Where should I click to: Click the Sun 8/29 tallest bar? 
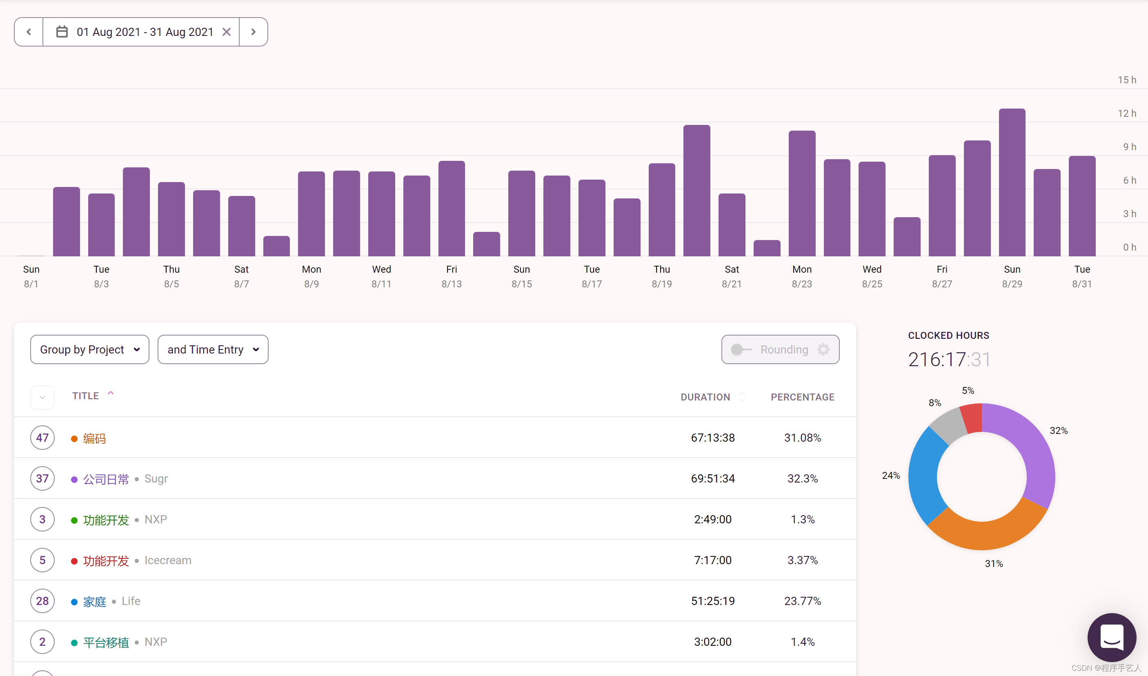(x=1012, y=182)
